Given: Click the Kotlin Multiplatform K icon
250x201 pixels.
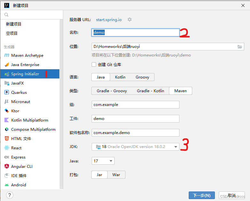Looking at the screenshot, I should point(7,120).
